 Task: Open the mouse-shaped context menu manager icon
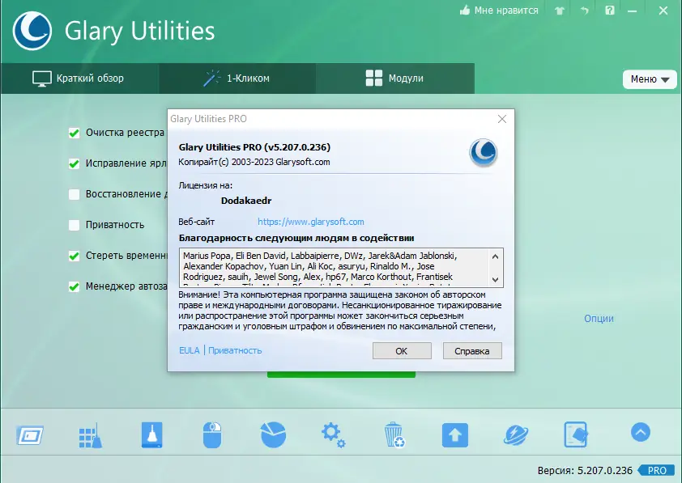click(212, 434)
